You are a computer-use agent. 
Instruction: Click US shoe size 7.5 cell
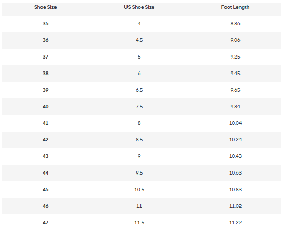pos(139,107)
